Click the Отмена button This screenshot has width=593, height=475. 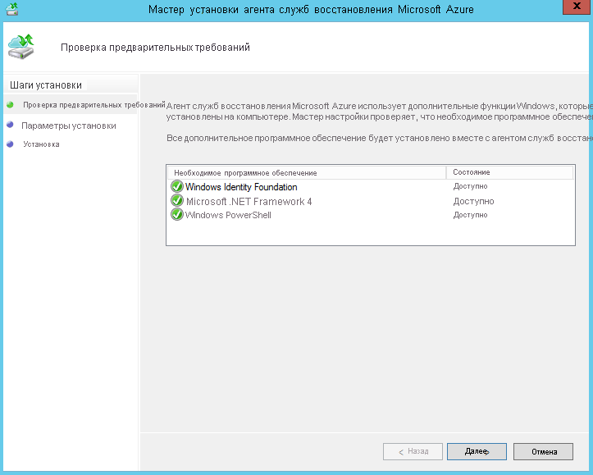pyautogui.click(x=543, y=451)
